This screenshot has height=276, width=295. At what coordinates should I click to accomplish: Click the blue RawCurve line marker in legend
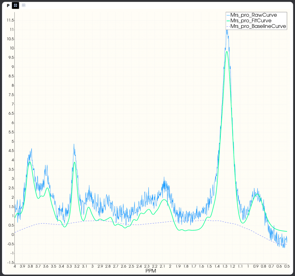tap(228, 15)
